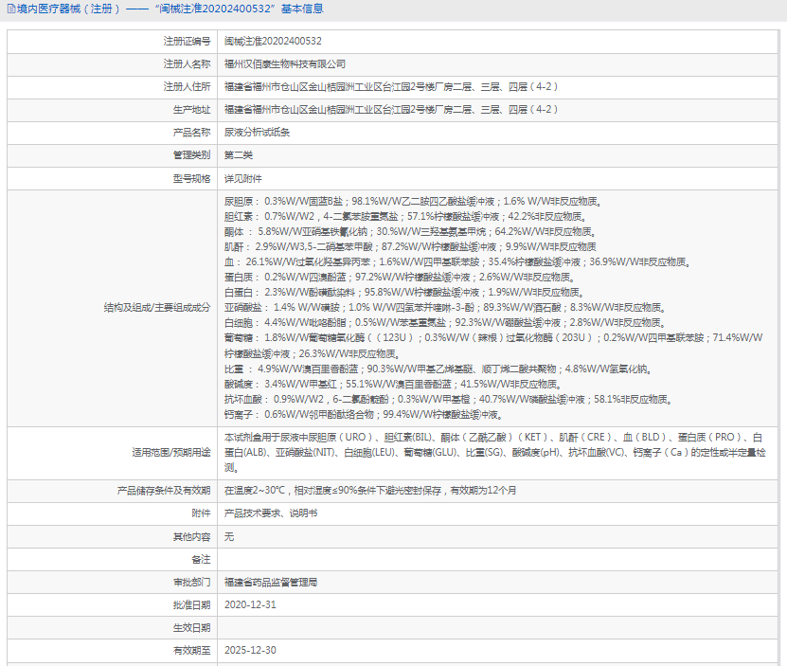
Task: Click the address value in the 注册人住所 row
Action: 391,87
